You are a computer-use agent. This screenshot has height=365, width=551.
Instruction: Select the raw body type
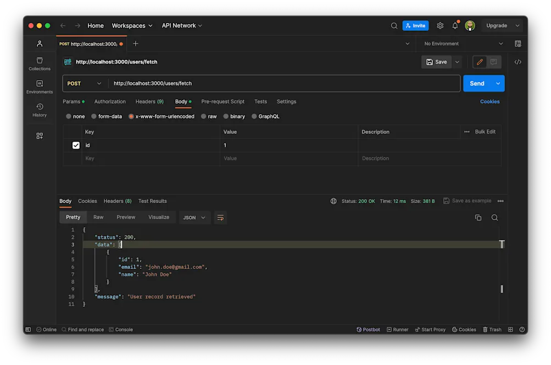(x=209, y=116)
